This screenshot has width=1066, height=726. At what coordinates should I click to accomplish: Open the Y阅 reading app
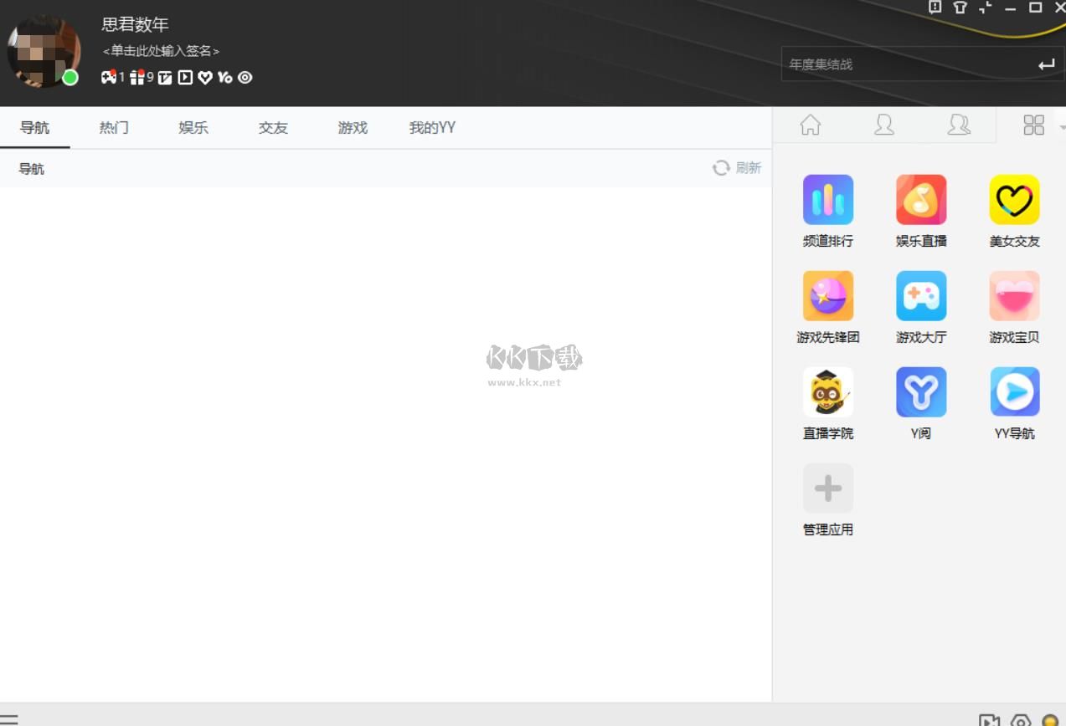[920, 391]
